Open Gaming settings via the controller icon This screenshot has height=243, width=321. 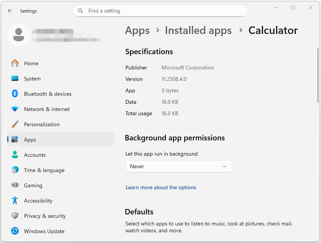[x=16, y=185]
